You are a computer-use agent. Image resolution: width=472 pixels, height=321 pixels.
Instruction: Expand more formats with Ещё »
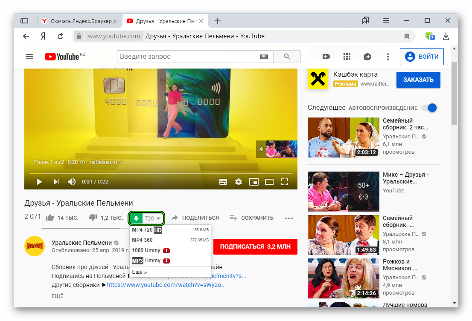coord(140,272)
